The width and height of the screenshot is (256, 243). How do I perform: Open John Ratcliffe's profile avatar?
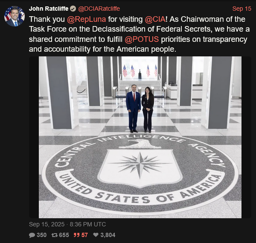click(15, 16)
